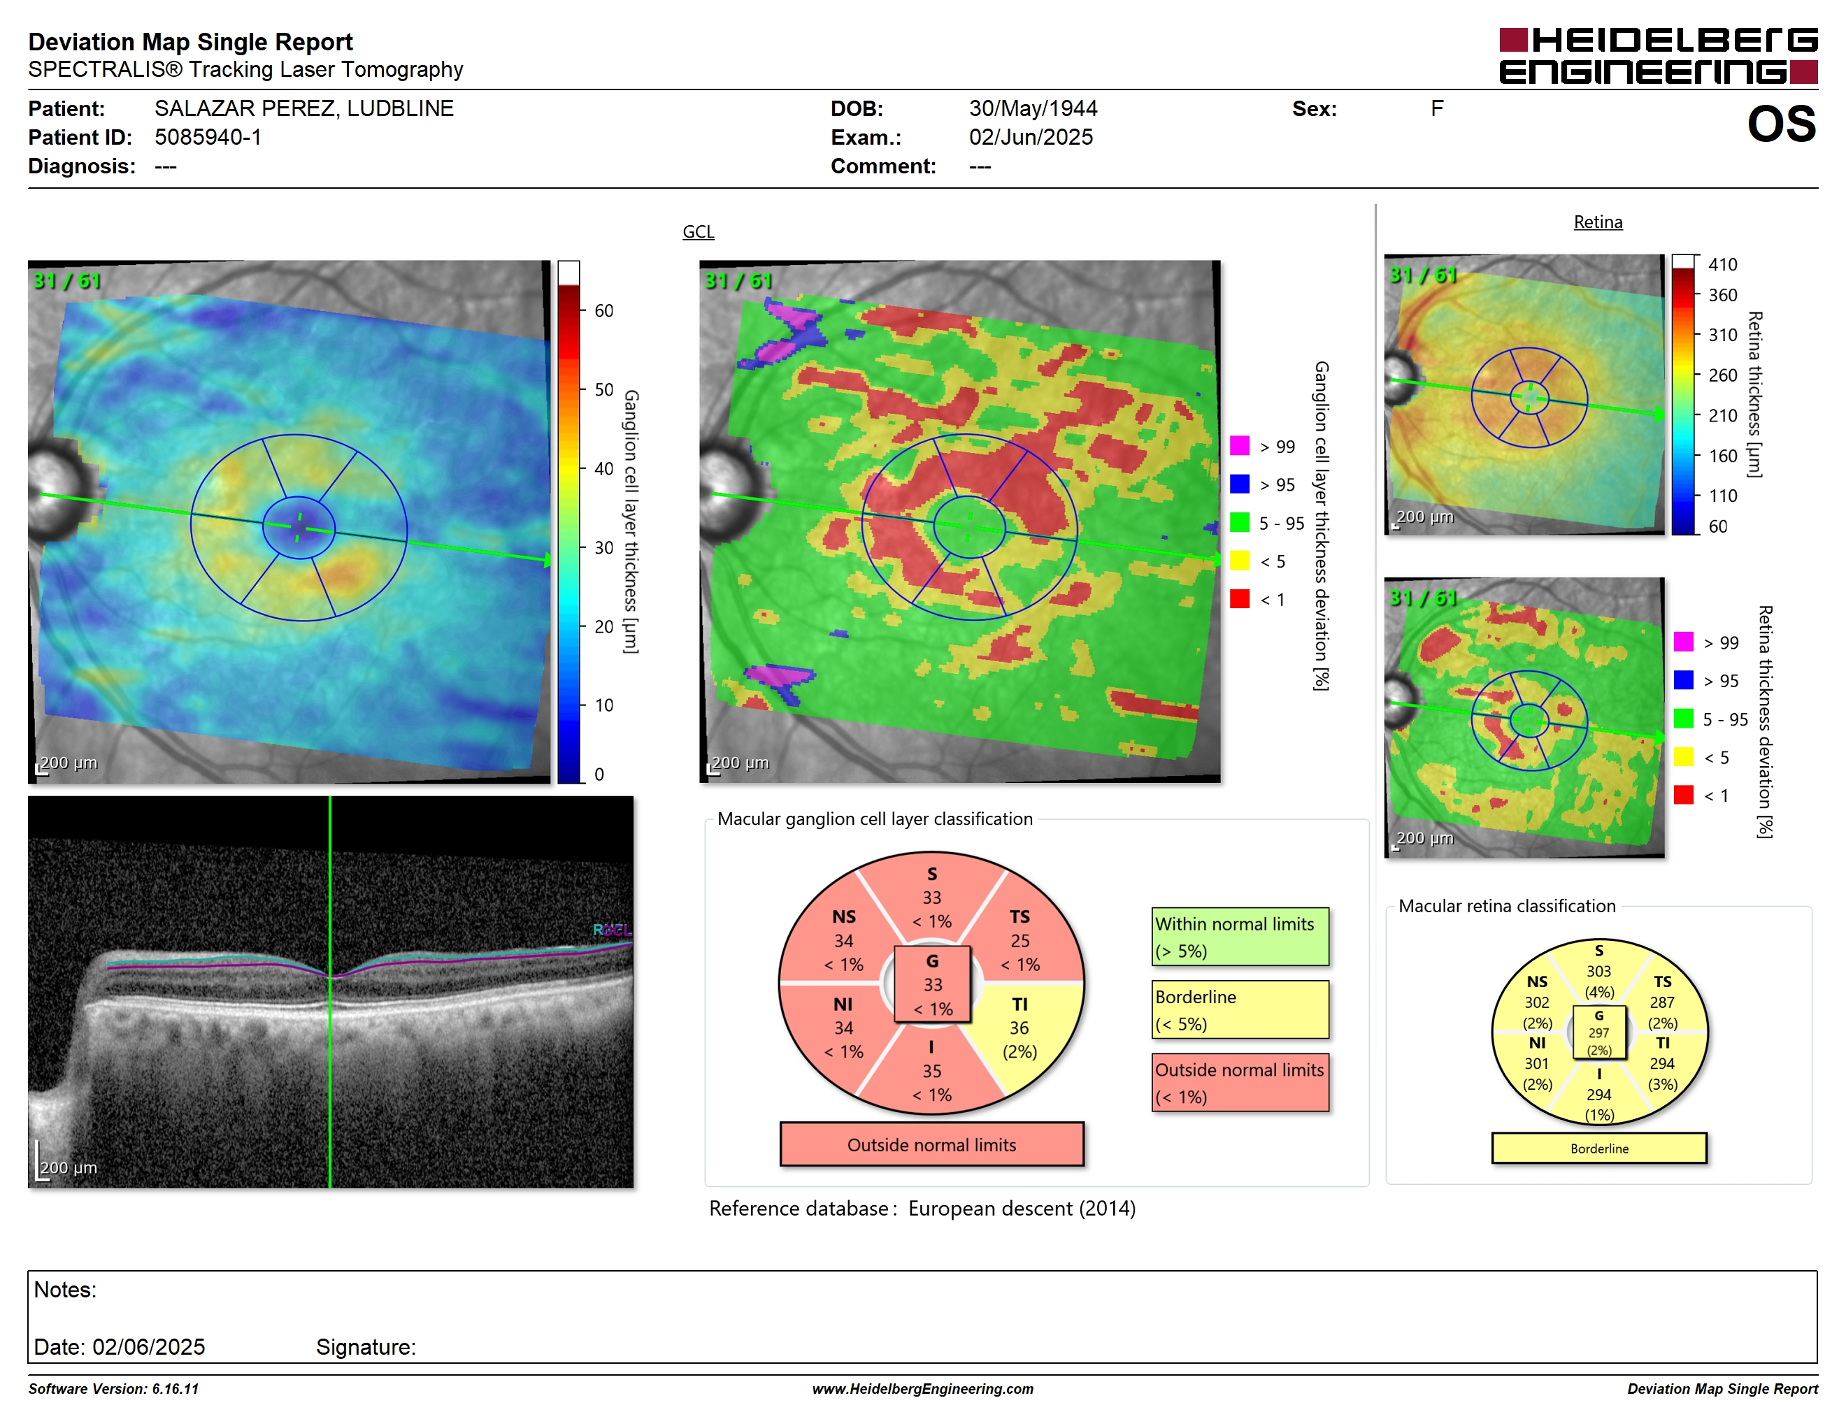Select the SPECTRALIS Tracking Laser Tomography subtitle
This screenshot has width=1846, height=1426.
click(245, 69)
